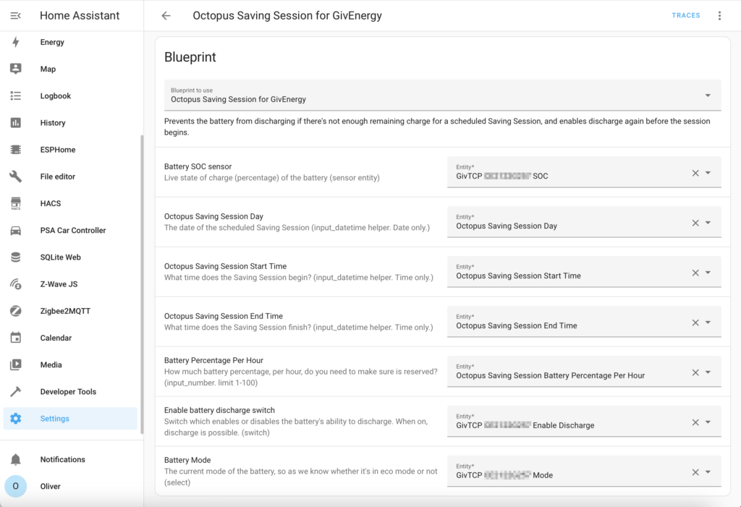Go to the History page
The height and width of the screenshot is (507, 741).
click(x=70, y=123)
